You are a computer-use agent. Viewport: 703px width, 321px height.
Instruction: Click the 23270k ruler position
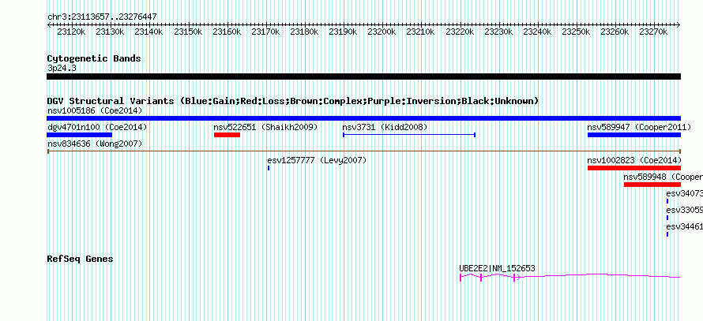[654, 32]
